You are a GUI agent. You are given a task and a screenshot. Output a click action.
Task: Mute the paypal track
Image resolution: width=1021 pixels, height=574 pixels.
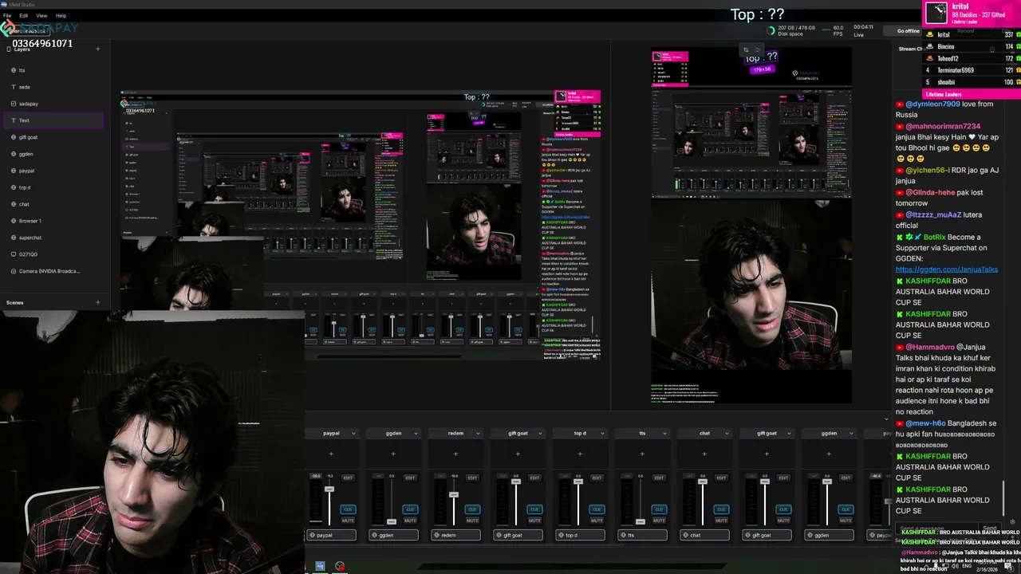click(x=348, y=521)
